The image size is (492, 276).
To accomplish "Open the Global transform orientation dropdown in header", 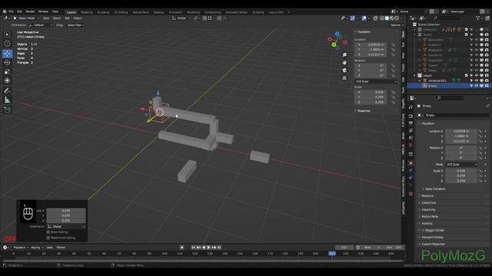I will pyautogui.click(x=181, y=18).
